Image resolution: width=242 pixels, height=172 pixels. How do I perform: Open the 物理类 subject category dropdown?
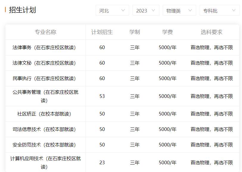coord(179,10)
